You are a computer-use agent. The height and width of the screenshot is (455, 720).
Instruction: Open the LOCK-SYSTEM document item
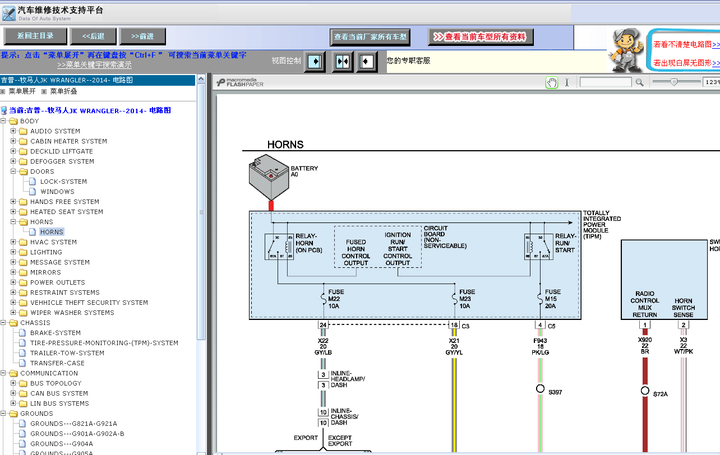pos(63,182)
